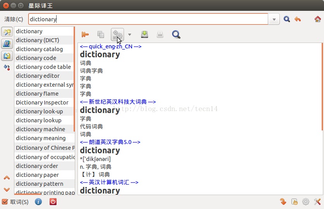
Task: Click the orange curved arrow status icon
Action: click(283, 202)
